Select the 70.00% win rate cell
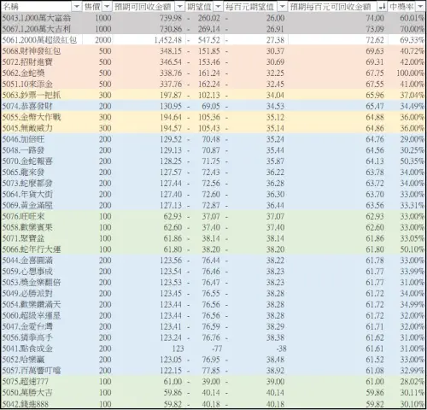The height and width of the screenshot is (410, 427). [407, 29]
